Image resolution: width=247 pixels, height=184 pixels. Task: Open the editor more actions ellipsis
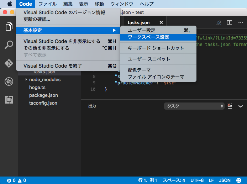tap(241, 22)
